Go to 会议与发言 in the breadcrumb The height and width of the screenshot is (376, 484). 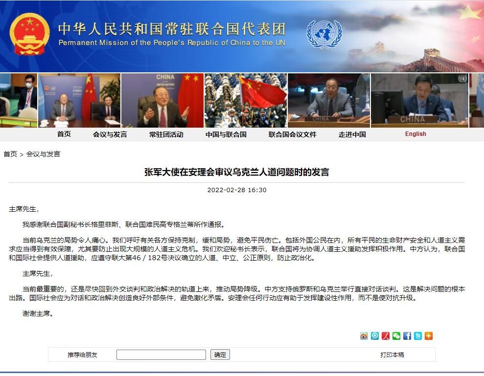(x=43, y=154)
